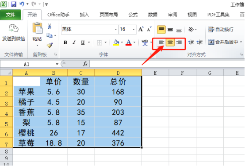Open the font size dropdown
245x166 pixels.
point(134,29)
